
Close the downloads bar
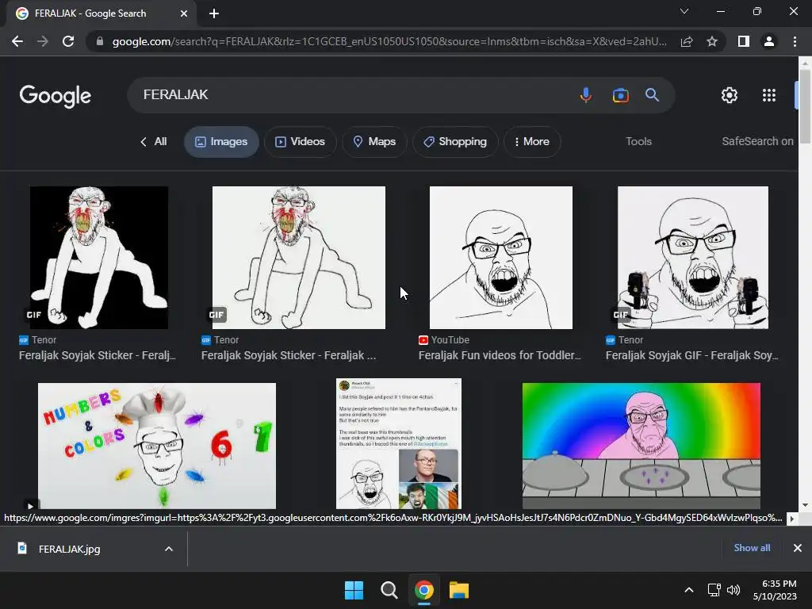(x=798, y=548)
